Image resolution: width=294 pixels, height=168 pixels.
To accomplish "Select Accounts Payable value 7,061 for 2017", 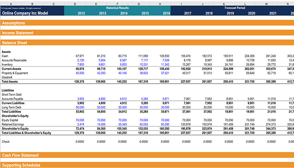I will tap(187, 99).
